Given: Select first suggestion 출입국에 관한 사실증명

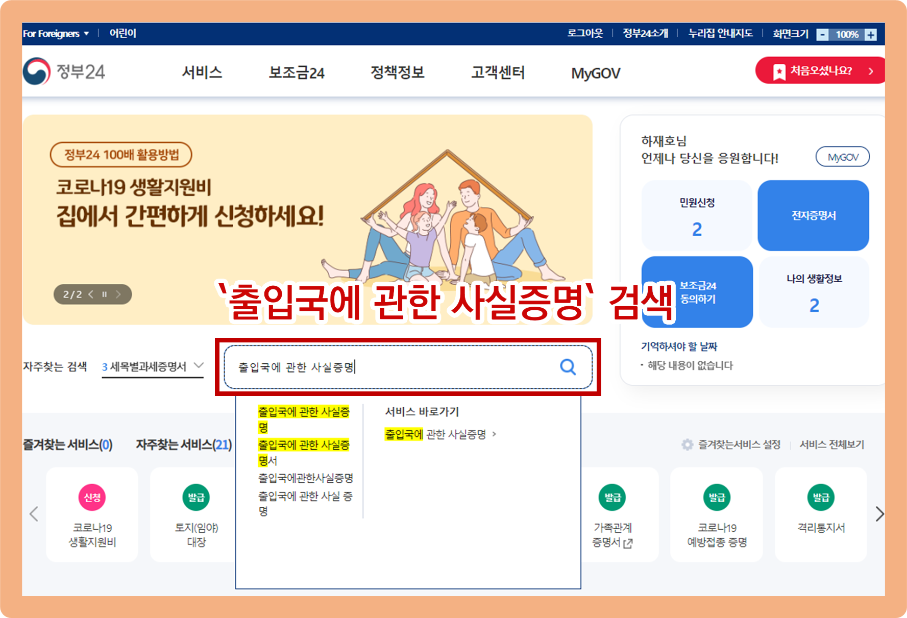Looking at the screenshot, I should [x=304, y=419].
